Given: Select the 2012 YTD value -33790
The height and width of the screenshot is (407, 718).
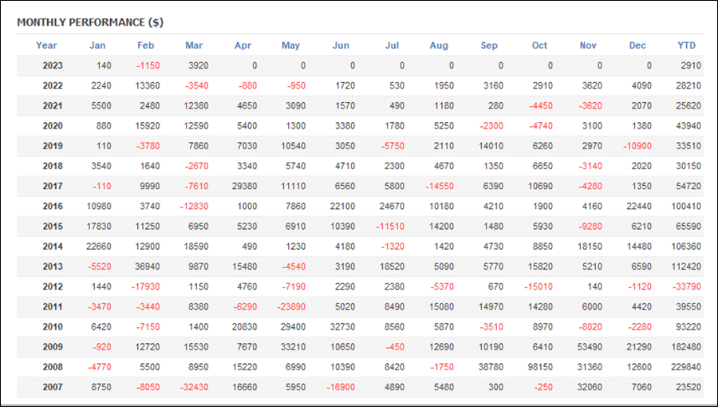Looking at the screenshot, I should click(x=686, y=286).
